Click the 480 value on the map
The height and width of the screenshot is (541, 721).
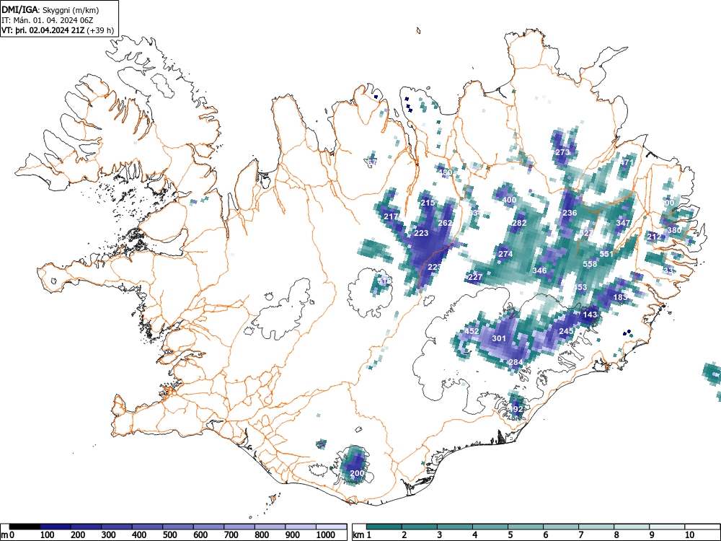[x=445, y=172]
